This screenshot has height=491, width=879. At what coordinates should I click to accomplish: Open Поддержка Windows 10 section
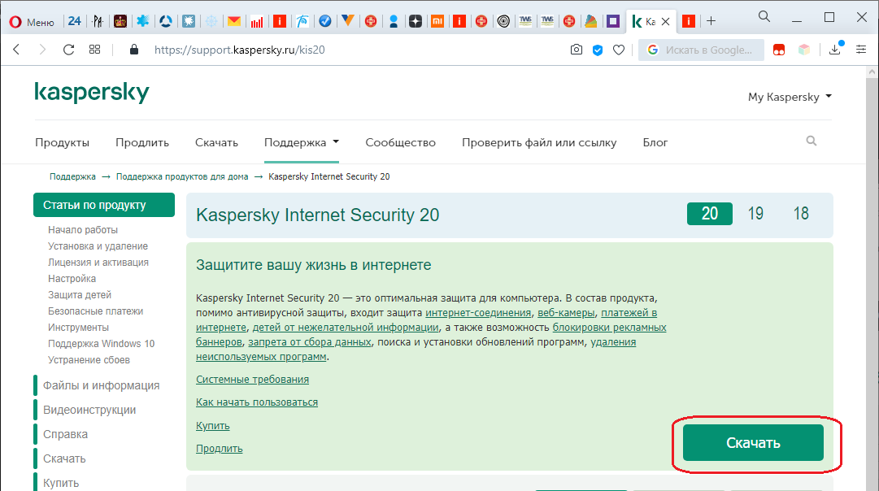point(102,344)
